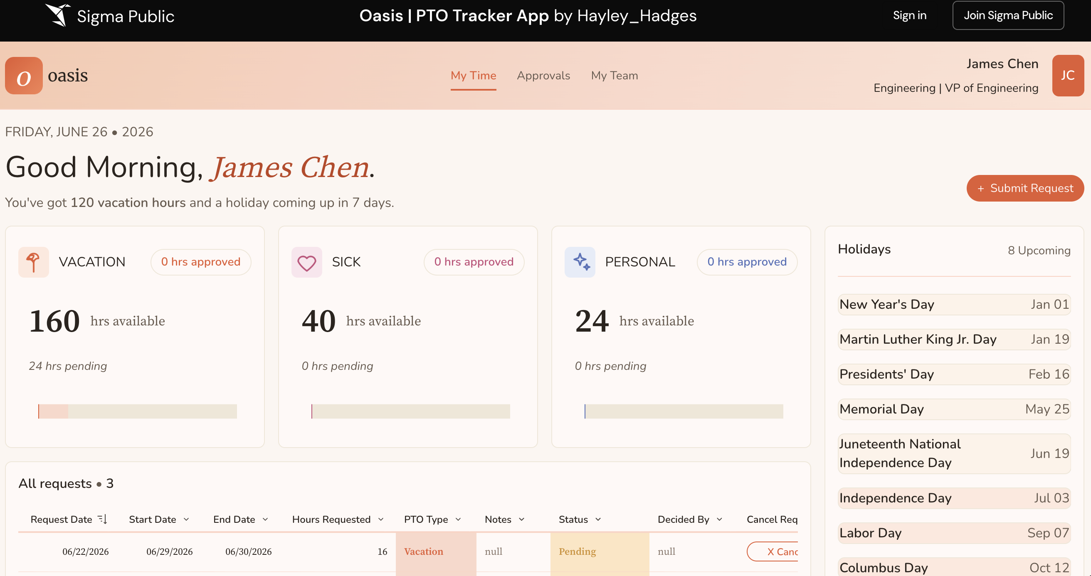
Task: Select the Presidents' Day holiday row
Action: coord(954,374)
